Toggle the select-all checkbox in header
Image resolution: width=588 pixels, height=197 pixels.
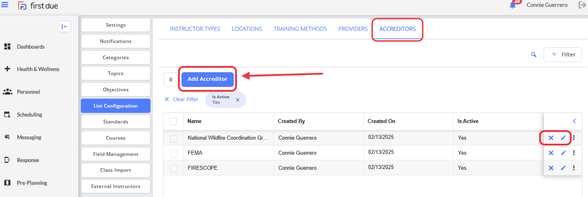pyautogui.click(x=174, y=121)
